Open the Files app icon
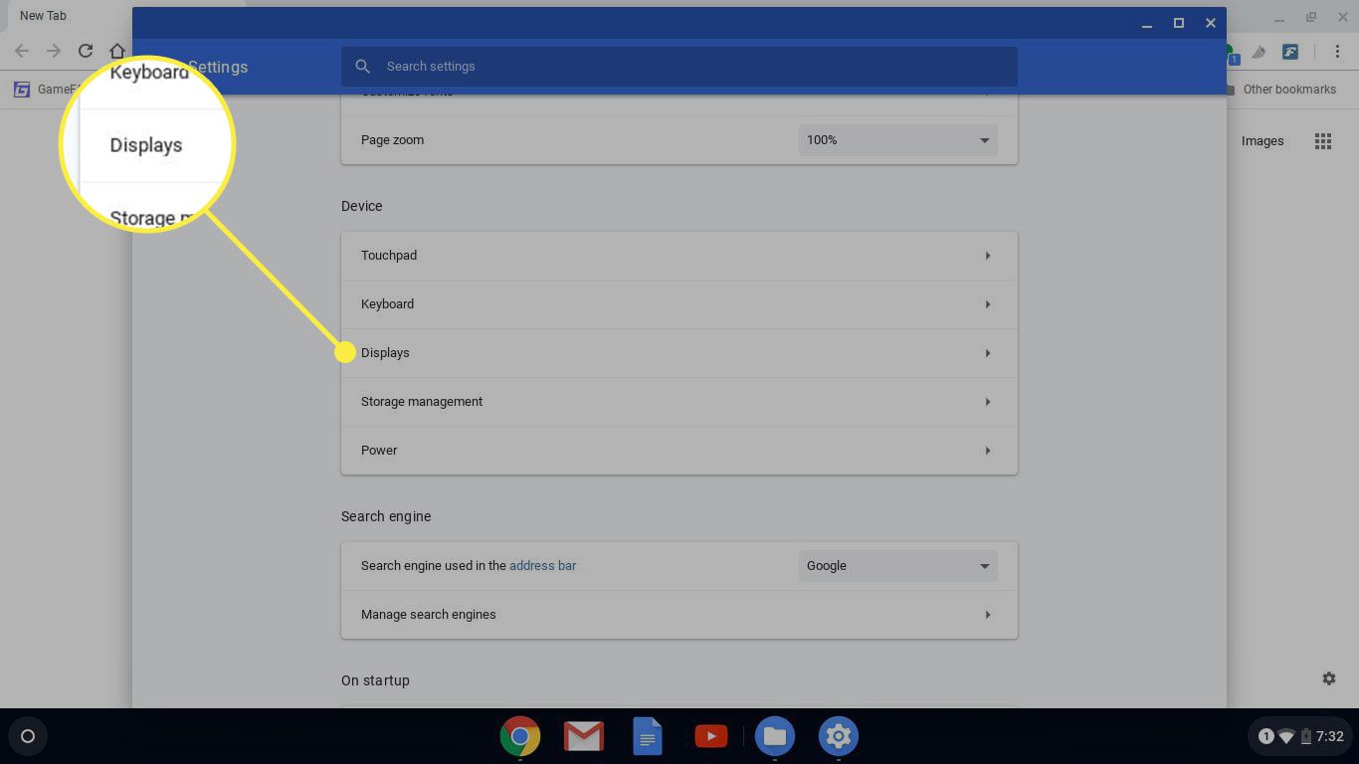The height and width of the screenshot is (764, 1359). tap(774, 736)
